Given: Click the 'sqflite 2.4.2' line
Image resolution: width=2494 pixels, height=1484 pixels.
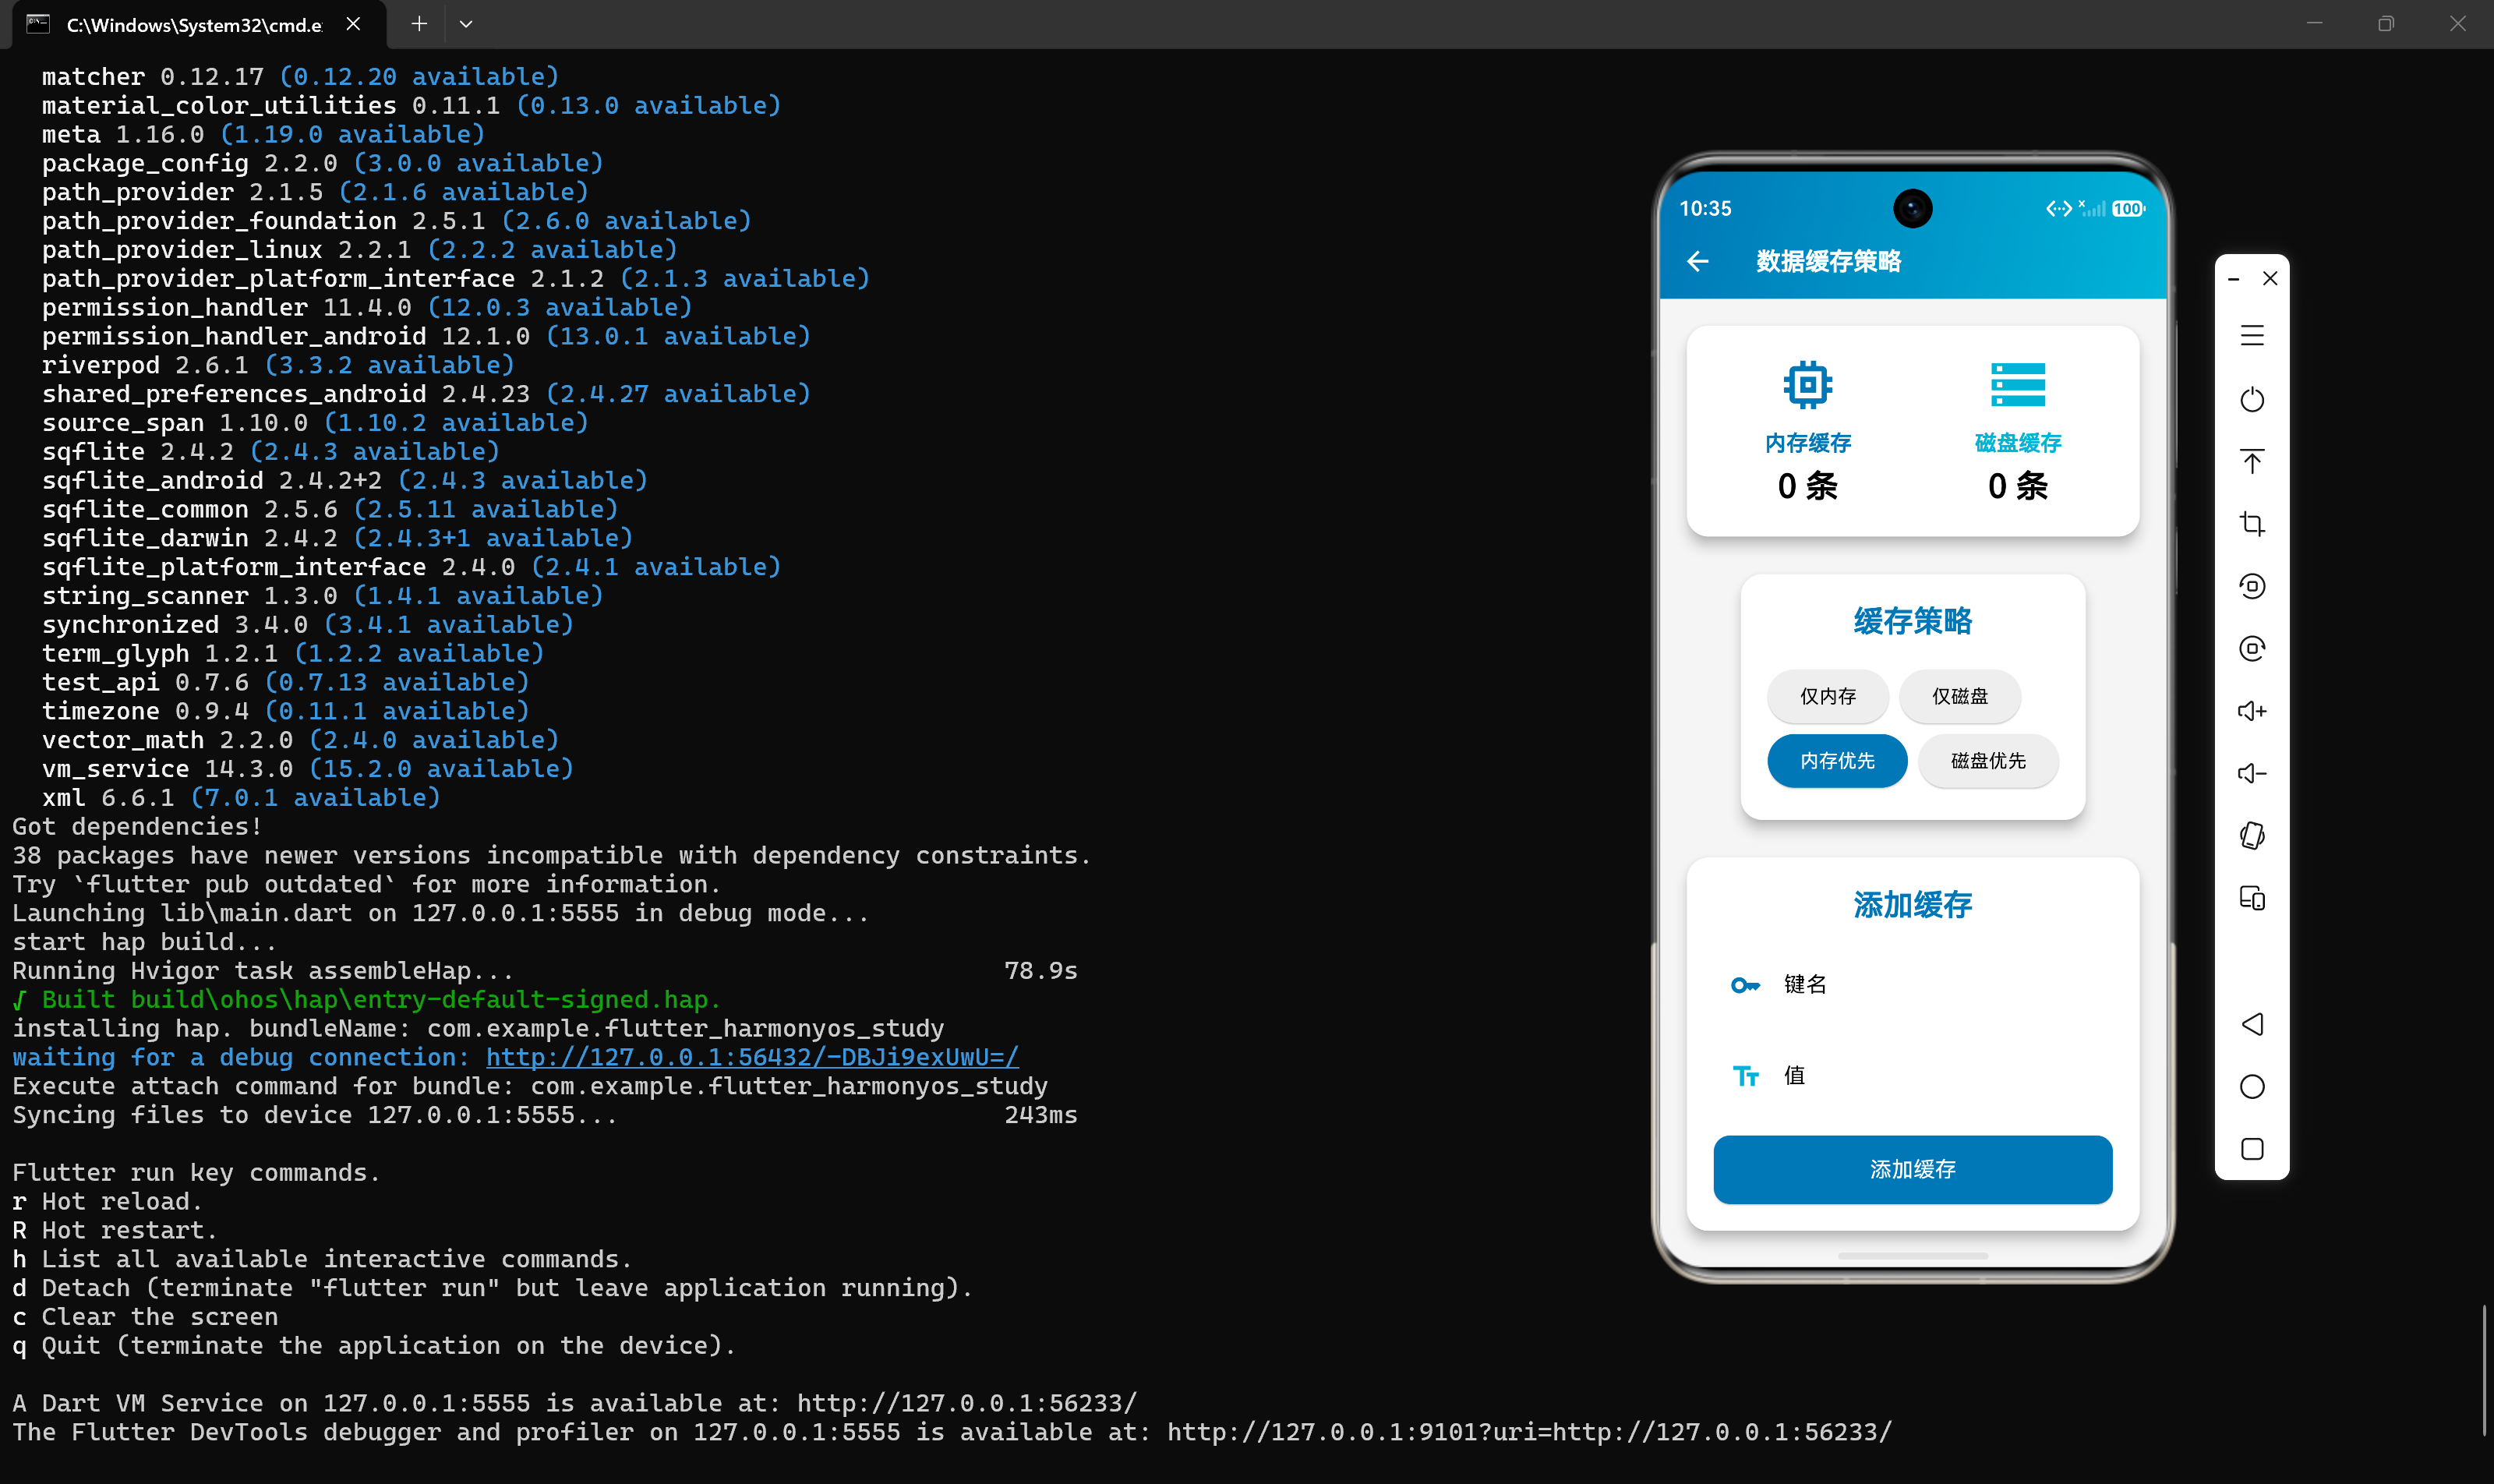Looking at the screenshot, I should [x=271, y=452].
